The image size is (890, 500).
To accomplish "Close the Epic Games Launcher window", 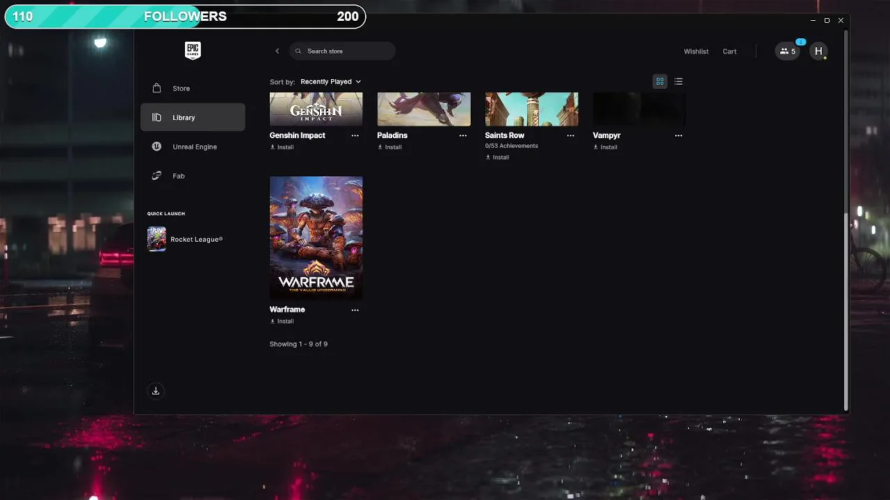I will [x=841, y=20].
